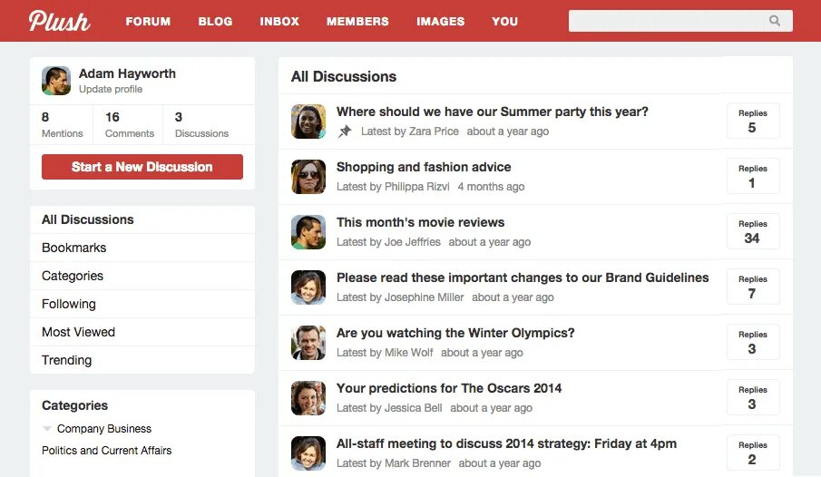Select Bookmarks in sidebar list

(142, 248)
